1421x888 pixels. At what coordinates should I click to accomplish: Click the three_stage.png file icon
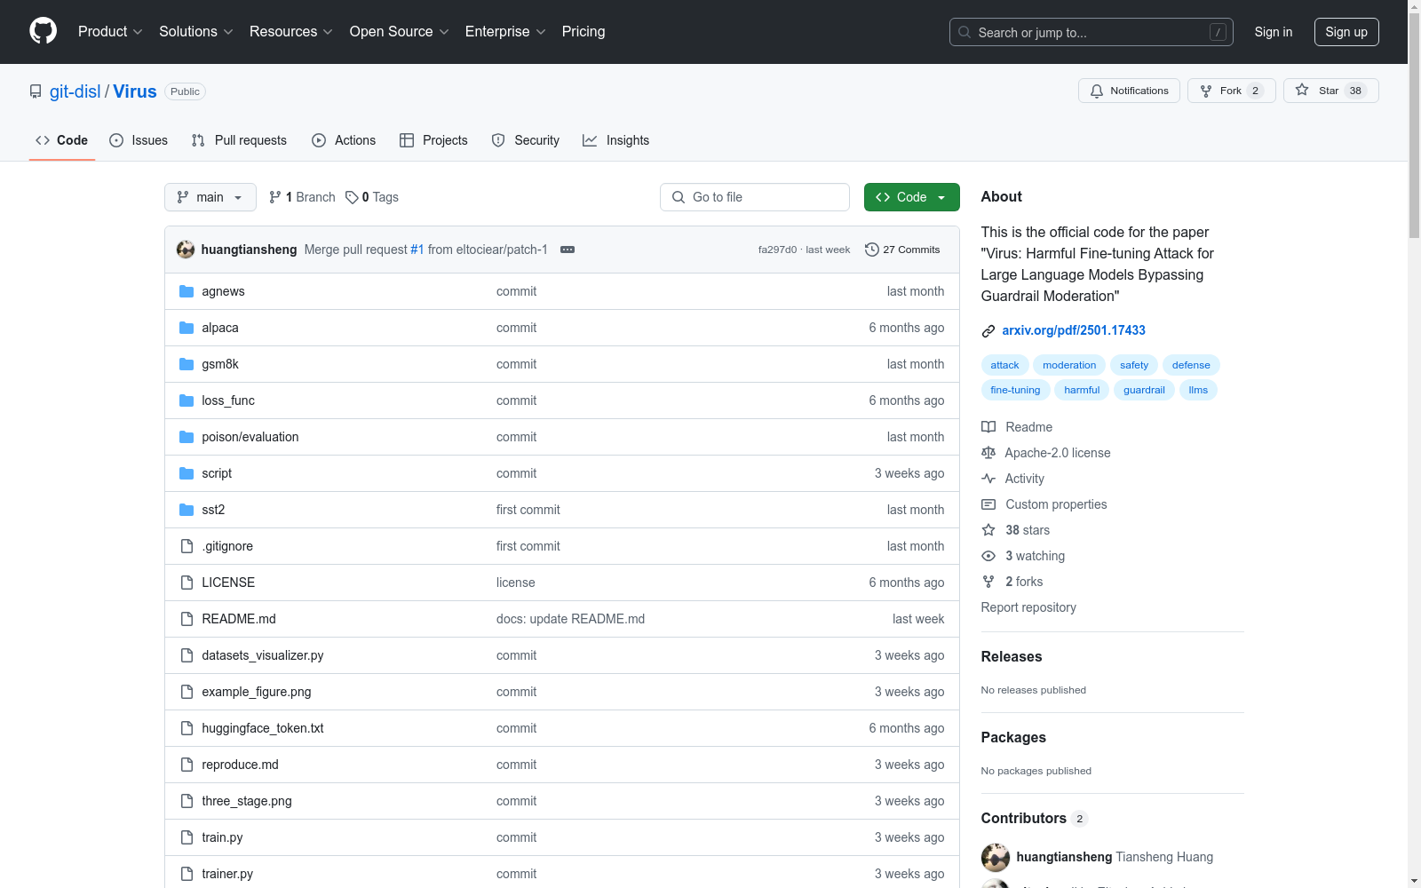click(187, 801)
